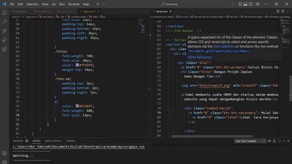This screenshot has width=292, height=164.
Task: Open the Customize Layout icon
Action: coord(257,4)
